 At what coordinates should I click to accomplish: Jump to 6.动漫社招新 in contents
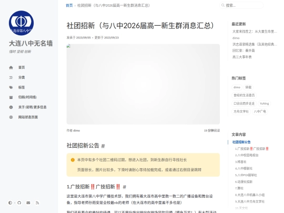click(244, 181)
